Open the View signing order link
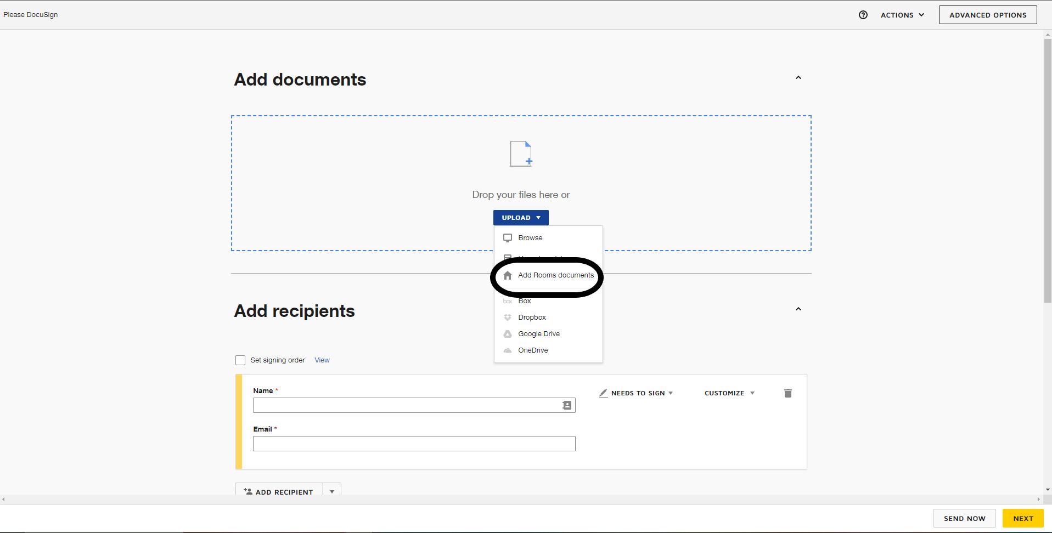Image resolution: width=1052 pixels, height=533 pixels. (x=322, y=360)
